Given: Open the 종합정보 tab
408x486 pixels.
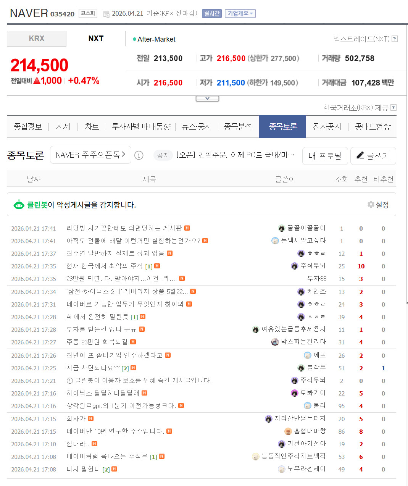Looking at the screenshot, I should coord(28,126).
